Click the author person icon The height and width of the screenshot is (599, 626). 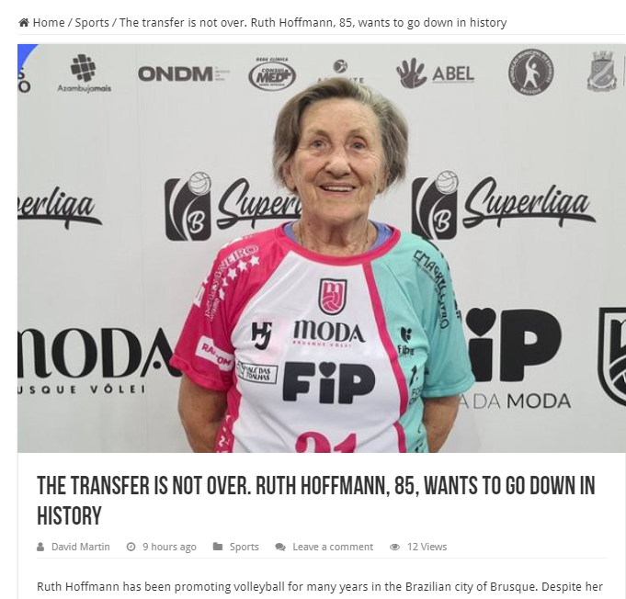[40, 547]
